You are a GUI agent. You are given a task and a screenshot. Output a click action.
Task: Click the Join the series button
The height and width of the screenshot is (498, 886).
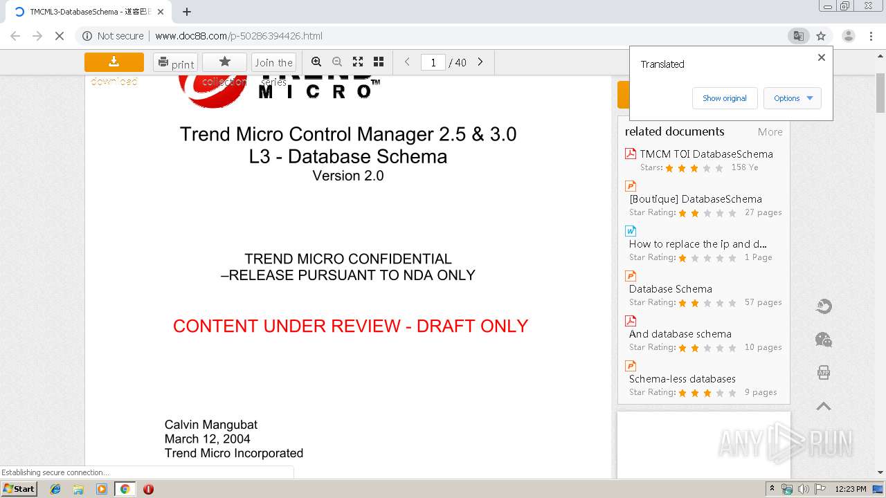pos(273,62)
